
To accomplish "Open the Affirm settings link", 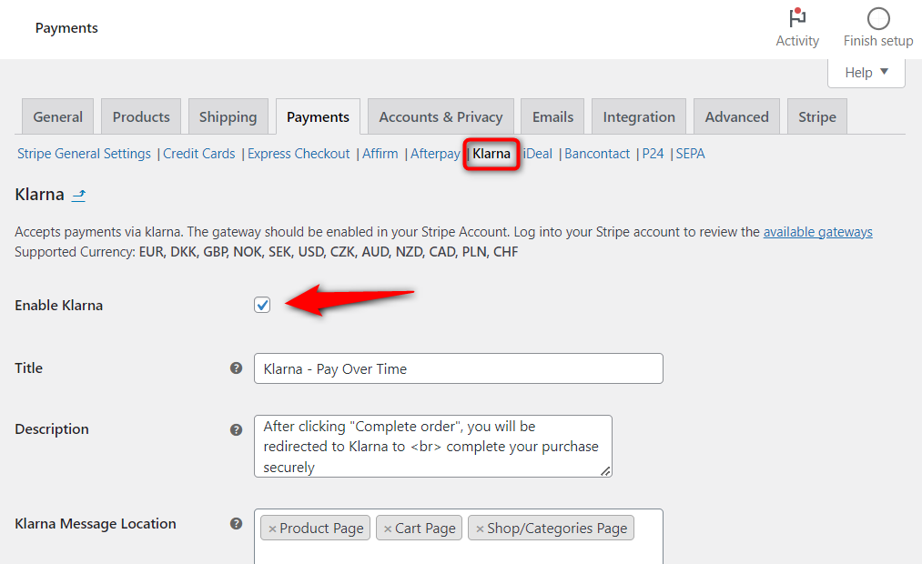I will point(380,154).
